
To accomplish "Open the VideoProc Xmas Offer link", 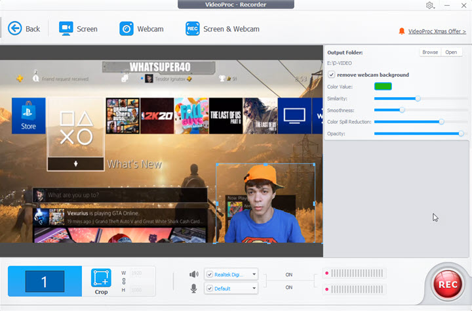I will [x=437, y=31].
